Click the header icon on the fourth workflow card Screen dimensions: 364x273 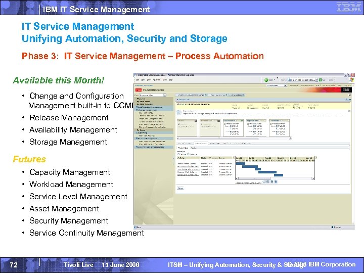pos(265,121)
